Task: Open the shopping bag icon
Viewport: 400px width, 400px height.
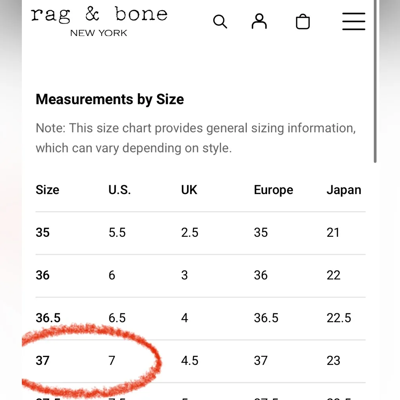Action: pyautogui.click(x=303, y=22)
